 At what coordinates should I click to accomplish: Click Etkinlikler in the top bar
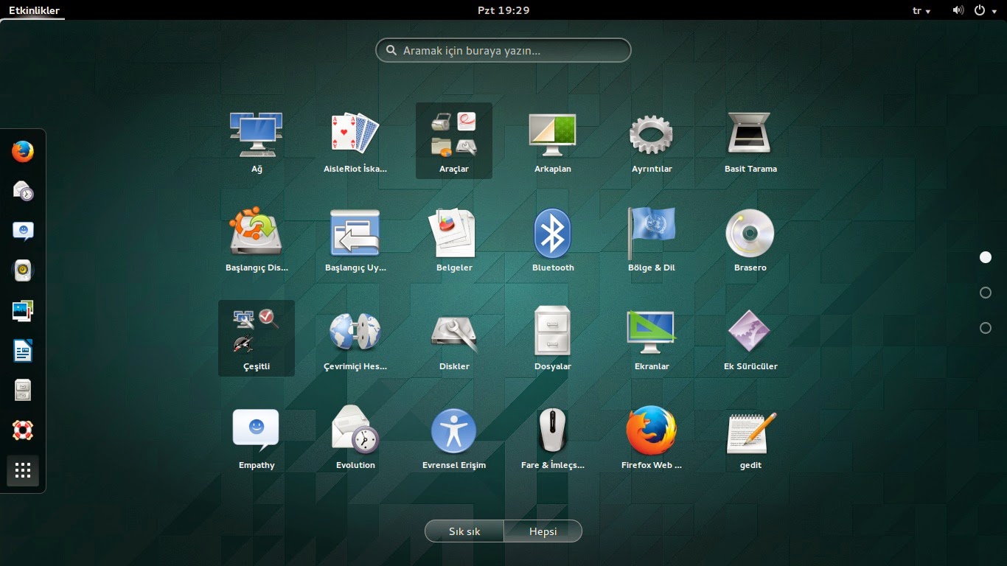[x=33, y=10]
